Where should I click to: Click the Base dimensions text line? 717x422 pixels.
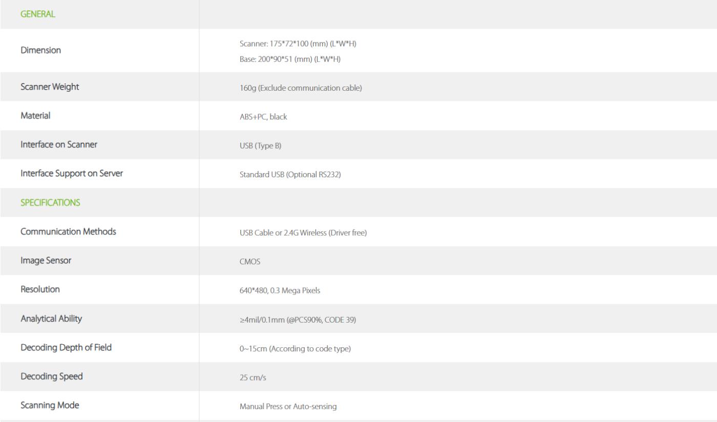[290, 59]
